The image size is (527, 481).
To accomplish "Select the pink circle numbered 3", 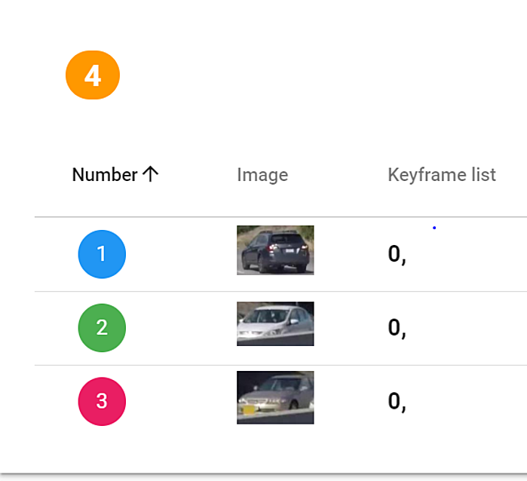I will pyautogui.click(x=102, y=402).
